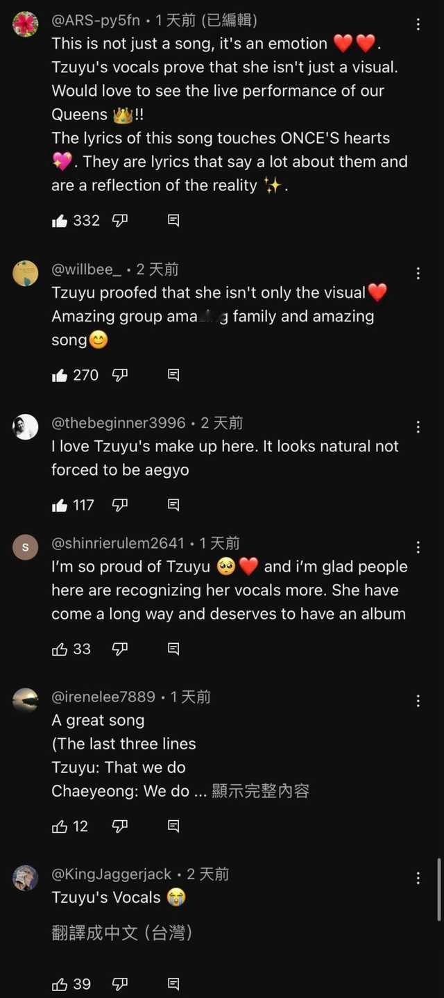444x998 pixels.
Task: Open replies on @willbee_'s comment
Action: tap(173, 375)
